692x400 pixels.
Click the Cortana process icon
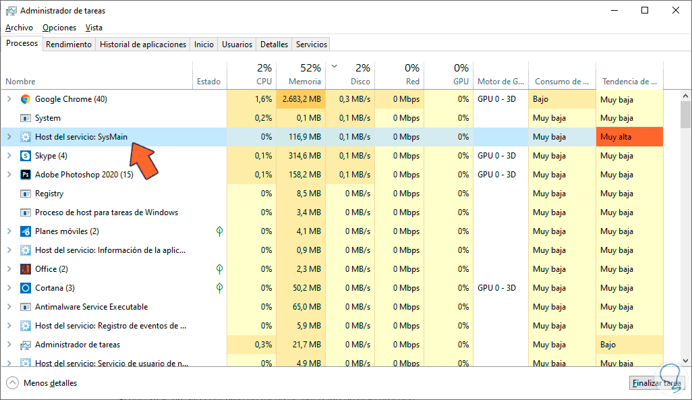click(x=26, y=288)
